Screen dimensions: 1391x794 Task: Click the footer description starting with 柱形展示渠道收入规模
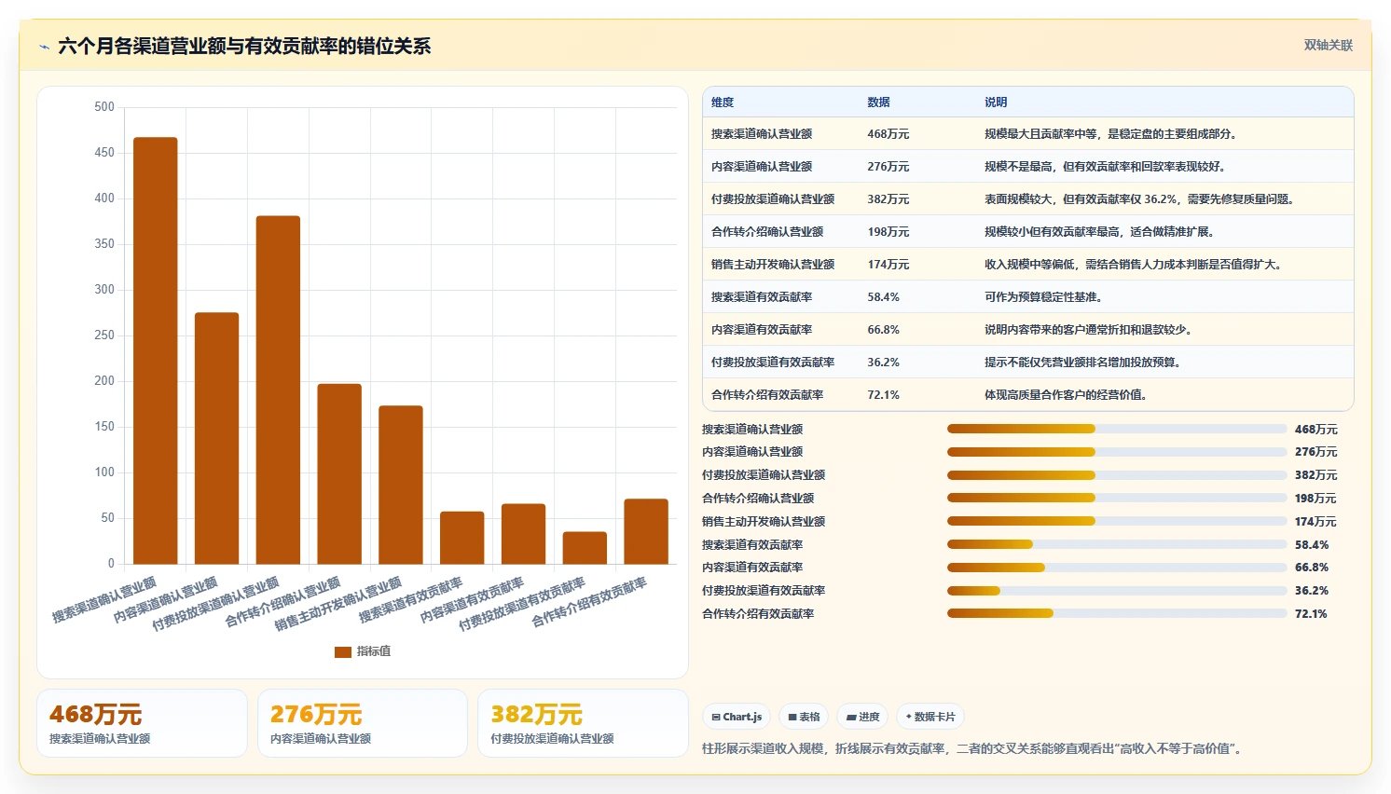pos(973,749)
